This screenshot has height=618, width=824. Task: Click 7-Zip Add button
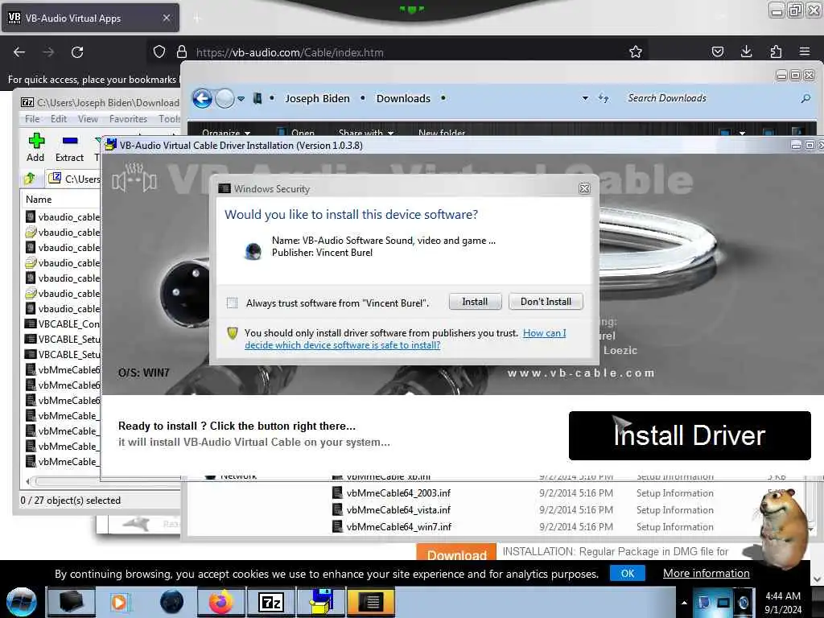click(35, 147)
